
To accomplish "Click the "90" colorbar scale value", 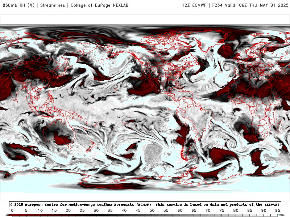I will [x=264, y=210].
